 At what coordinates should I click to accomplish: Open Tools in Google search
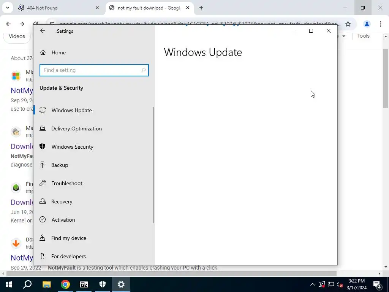click(x=363, y=36)
